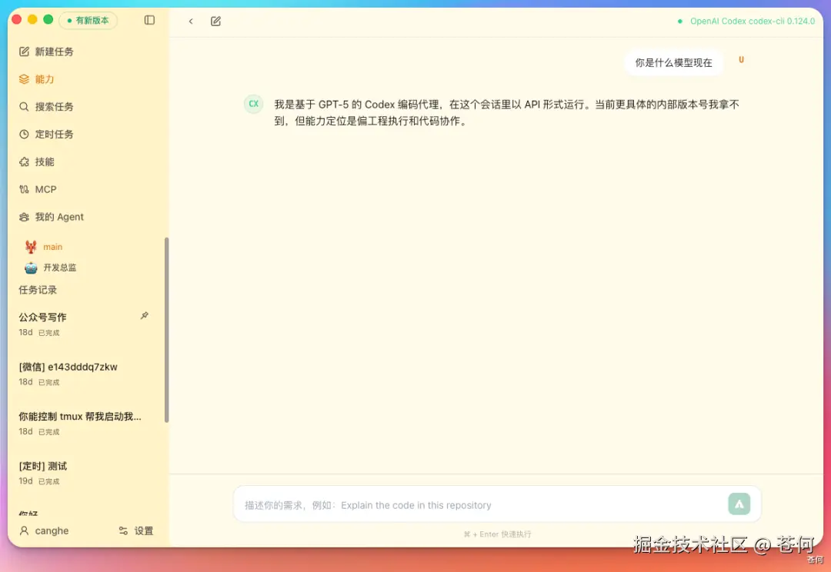Open 定时任务 scheduled tasks

pyautogui.click(x=46, y=134)
